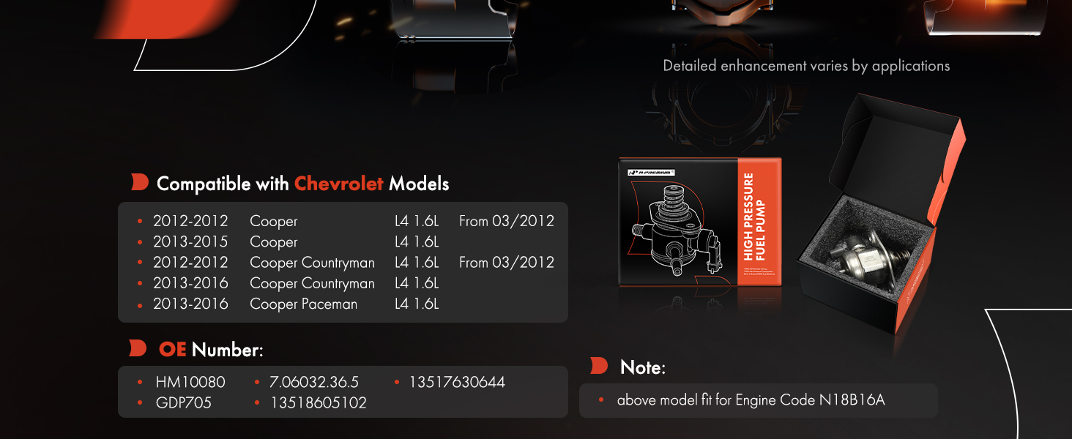This screenshot has height=439, width=1072.
Task: Click the Detailed enhancement varies by applications text
Action: click(806, 66)
